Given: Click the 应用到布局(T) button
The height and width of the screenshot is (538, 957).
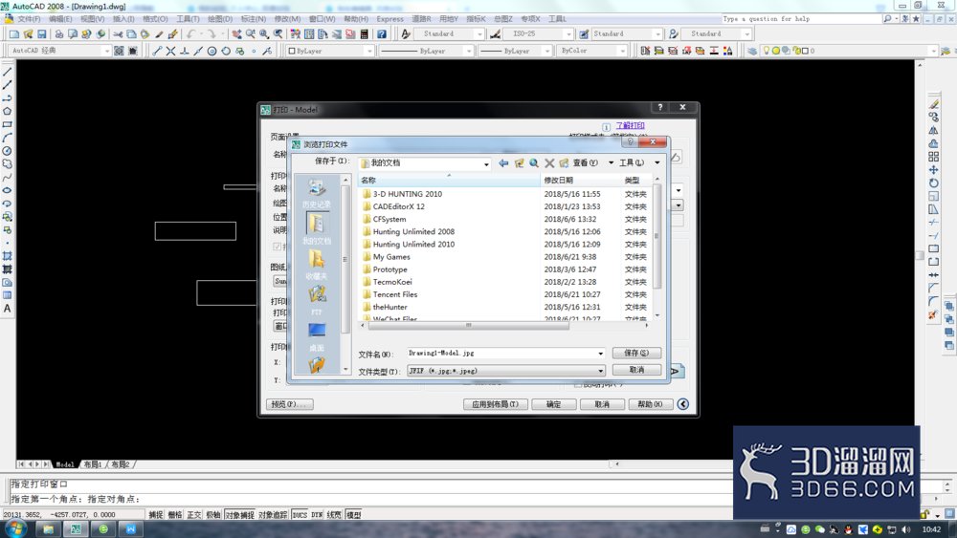Looking at the screenshot, I should click(495, 404).
